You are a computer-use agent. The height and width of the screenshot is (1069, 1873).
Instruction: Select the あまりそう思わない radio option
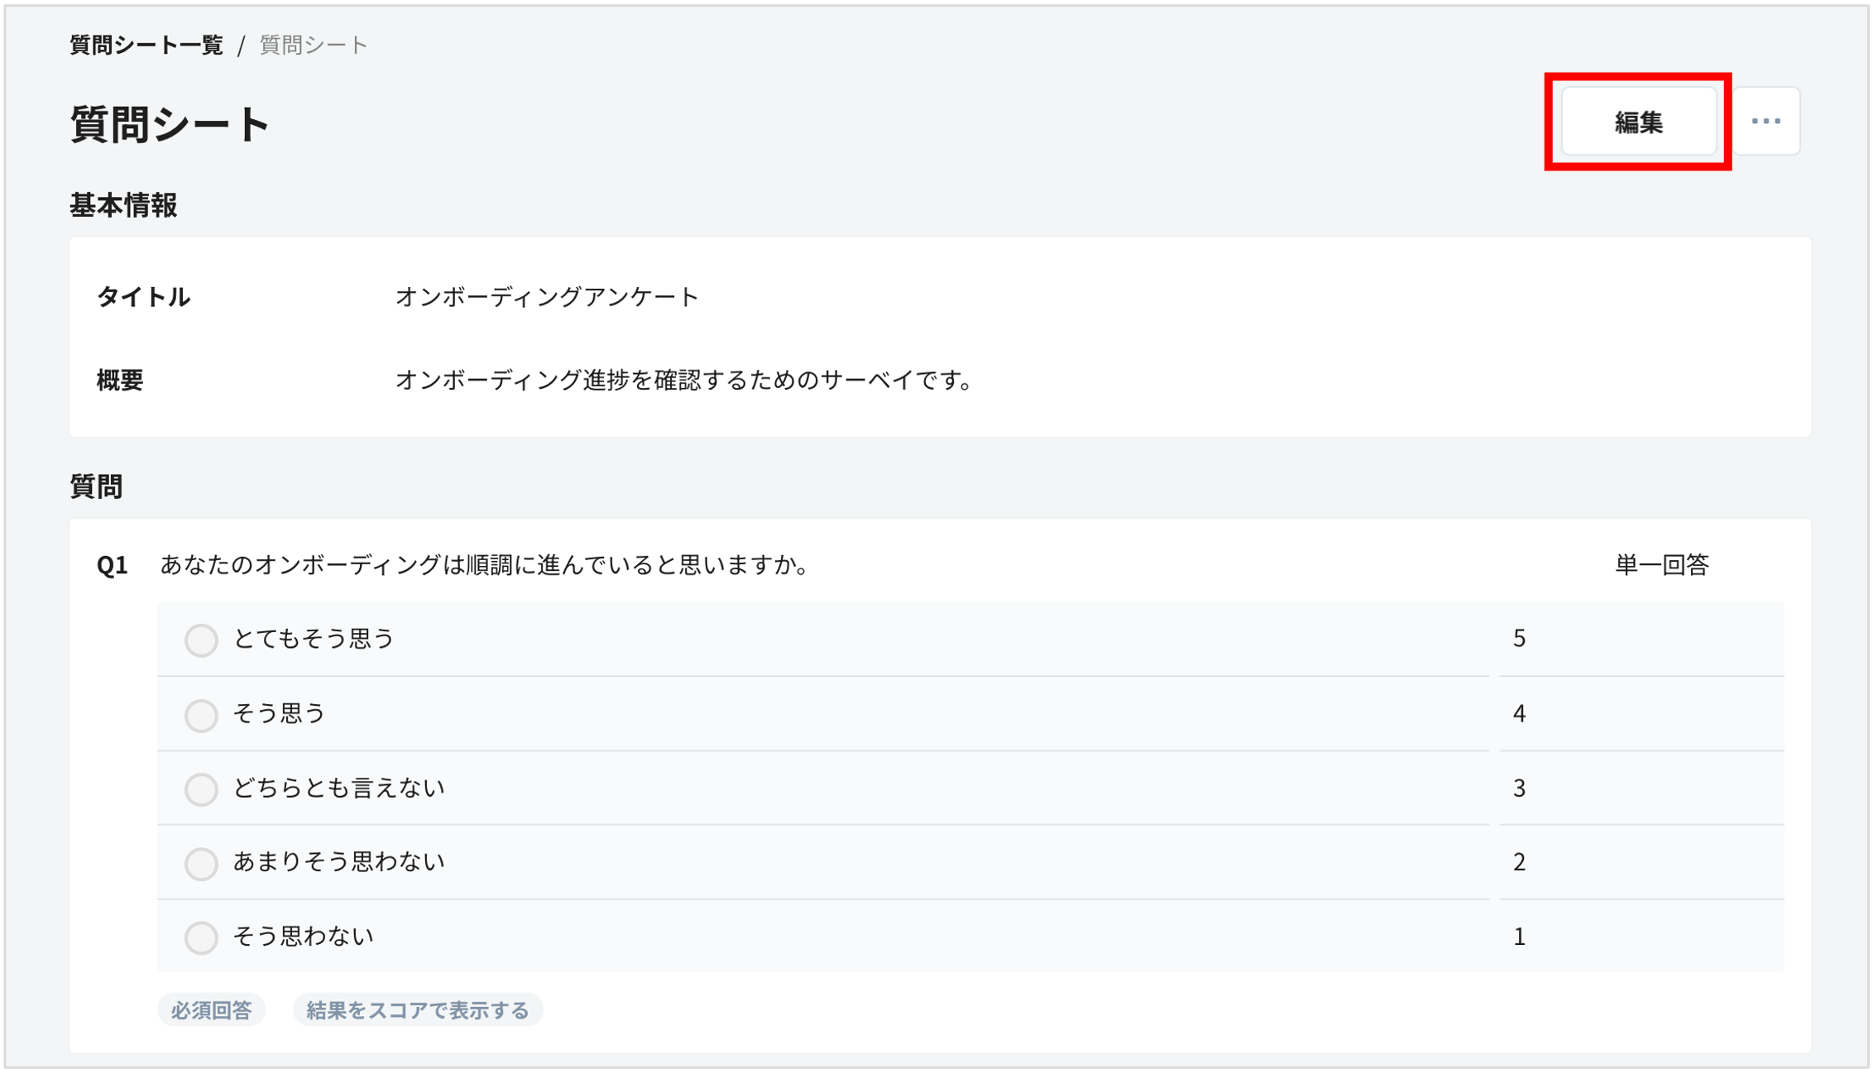tap(201, 863)
